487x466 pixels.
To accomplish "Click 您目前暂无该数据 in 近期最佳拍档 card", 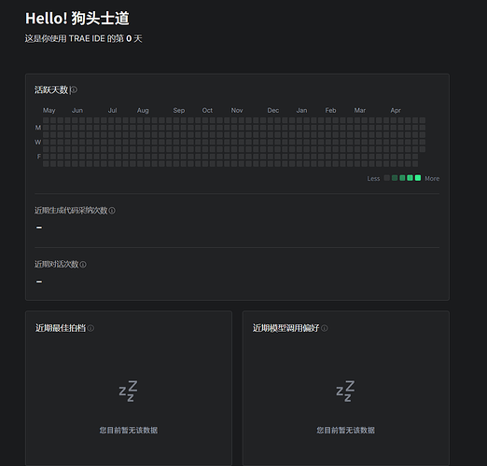I will pyautogui.click(x=129, y=431).
